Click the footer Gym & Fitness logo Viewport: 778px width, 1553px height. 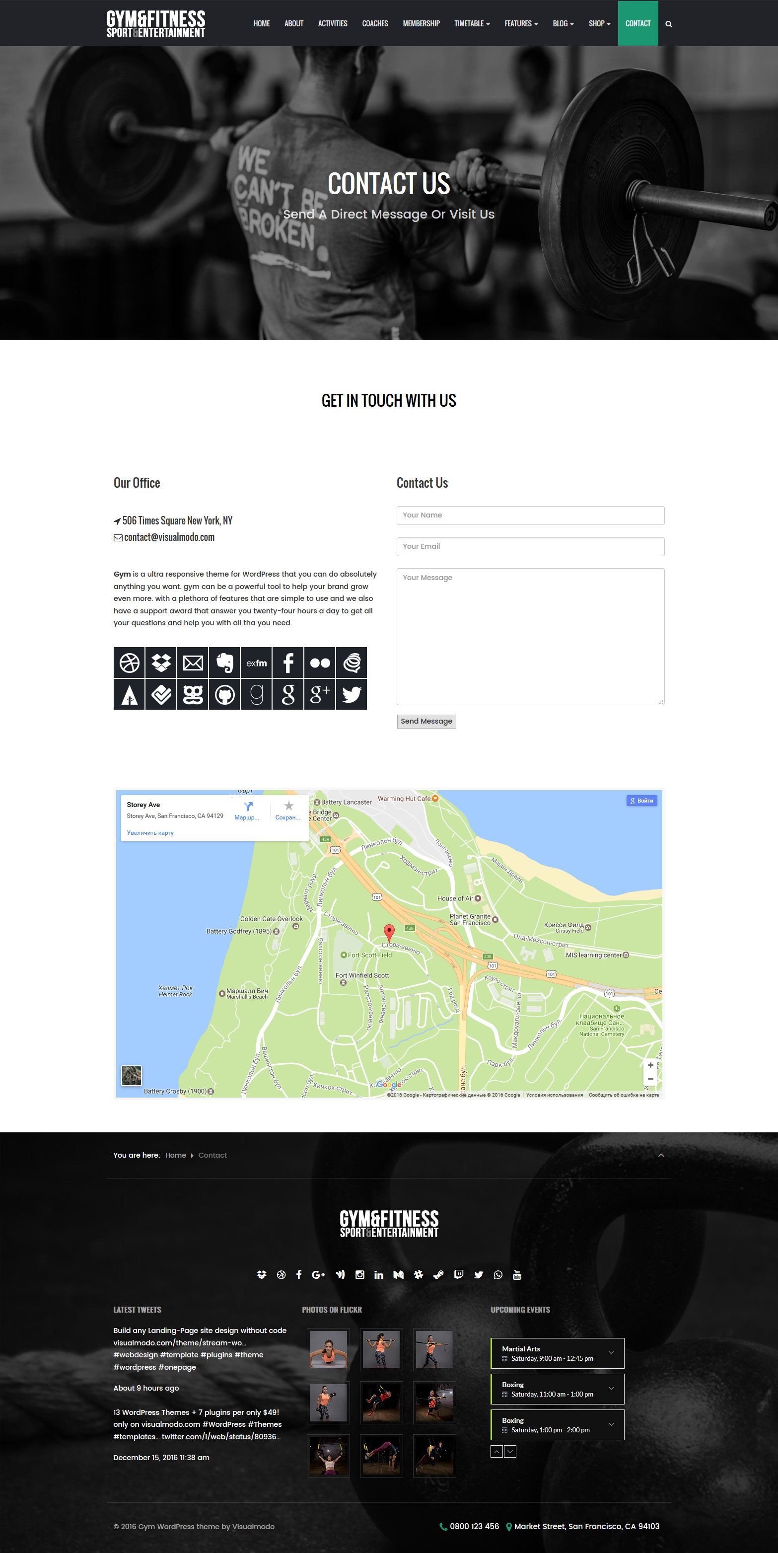pos(389,1223)
